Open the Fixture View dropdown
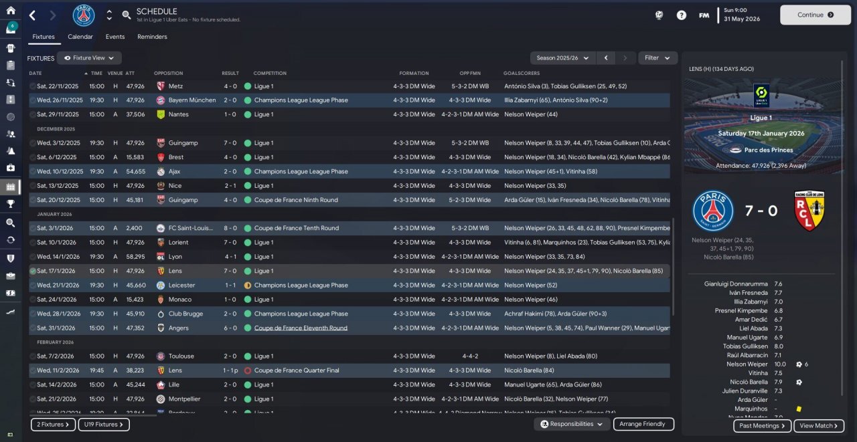This screenshot has height=442, width=857. tap(90, 58)
